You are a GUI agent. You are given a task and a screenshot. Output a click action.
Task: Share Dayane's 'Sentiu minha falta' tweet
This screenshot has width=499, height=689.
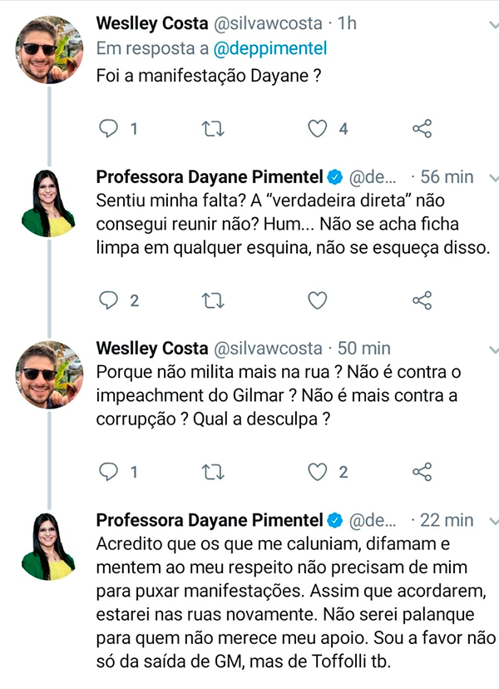coord(422,300)
